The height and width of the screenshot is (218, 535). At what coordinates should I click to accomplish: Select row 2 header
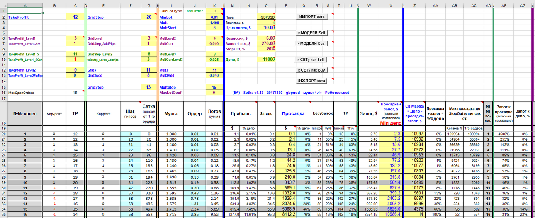tap(3, 18)
